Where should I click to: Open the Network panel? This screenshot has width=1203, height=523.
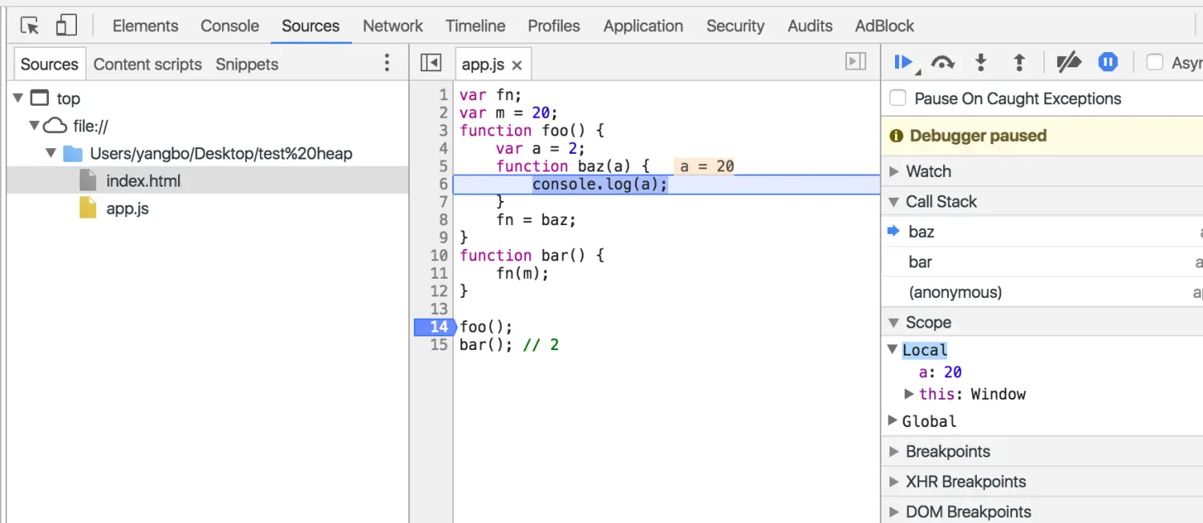pyautogui.click(x=393, y=26)
